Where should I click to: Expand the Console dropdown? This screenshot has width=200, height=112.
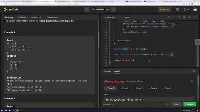108,104
